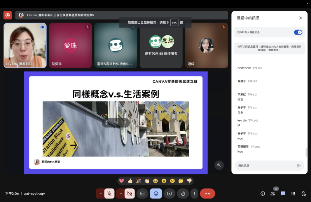Send the thumbs up reaction
The image size is (311, 202).
(x=130, y=181)
